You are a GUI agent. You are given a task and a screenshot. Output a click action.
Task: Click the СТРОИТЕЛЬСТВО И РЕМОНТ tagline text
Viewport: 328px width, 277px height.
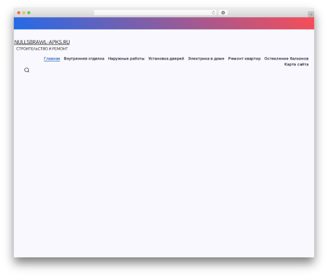tap(42, 48)
